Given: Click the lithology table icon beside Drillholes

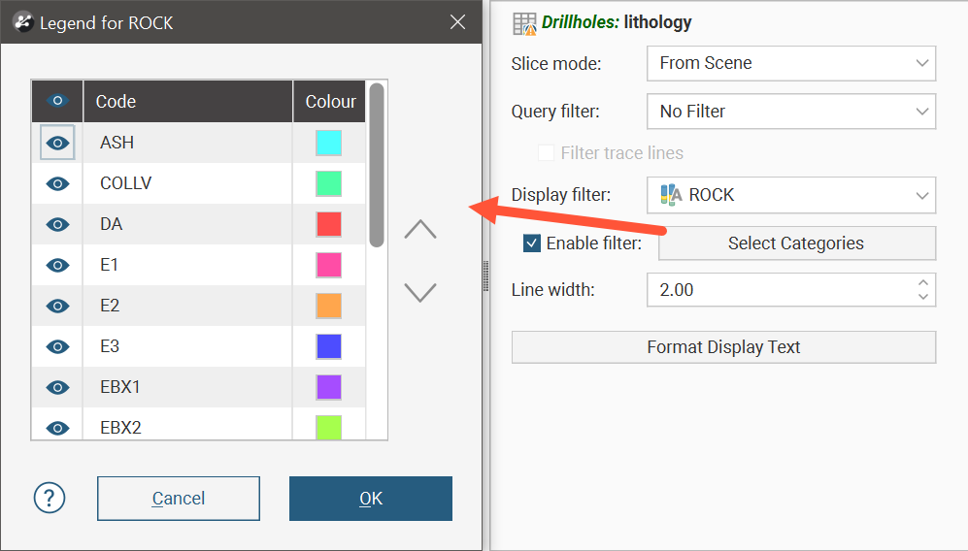Looking at the screenshot, I should (524, 23).
